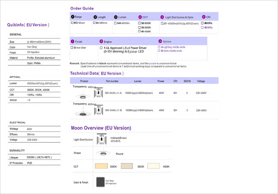The height and width of the screenshot is (194, 278).
Task: Click the 4000K color swatch
Action: (153, 166)
